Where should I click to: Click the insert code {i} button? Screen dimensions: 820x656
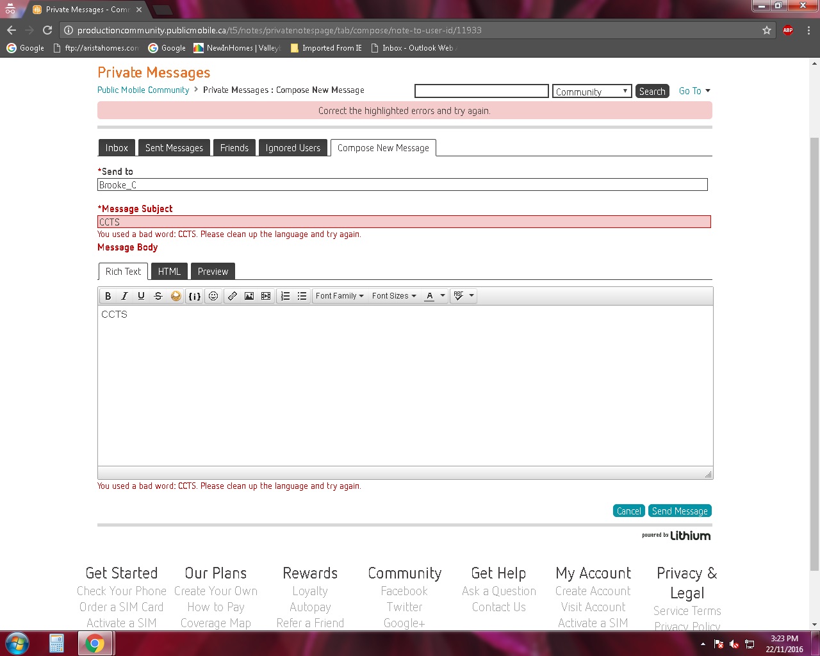pos(195,296)
